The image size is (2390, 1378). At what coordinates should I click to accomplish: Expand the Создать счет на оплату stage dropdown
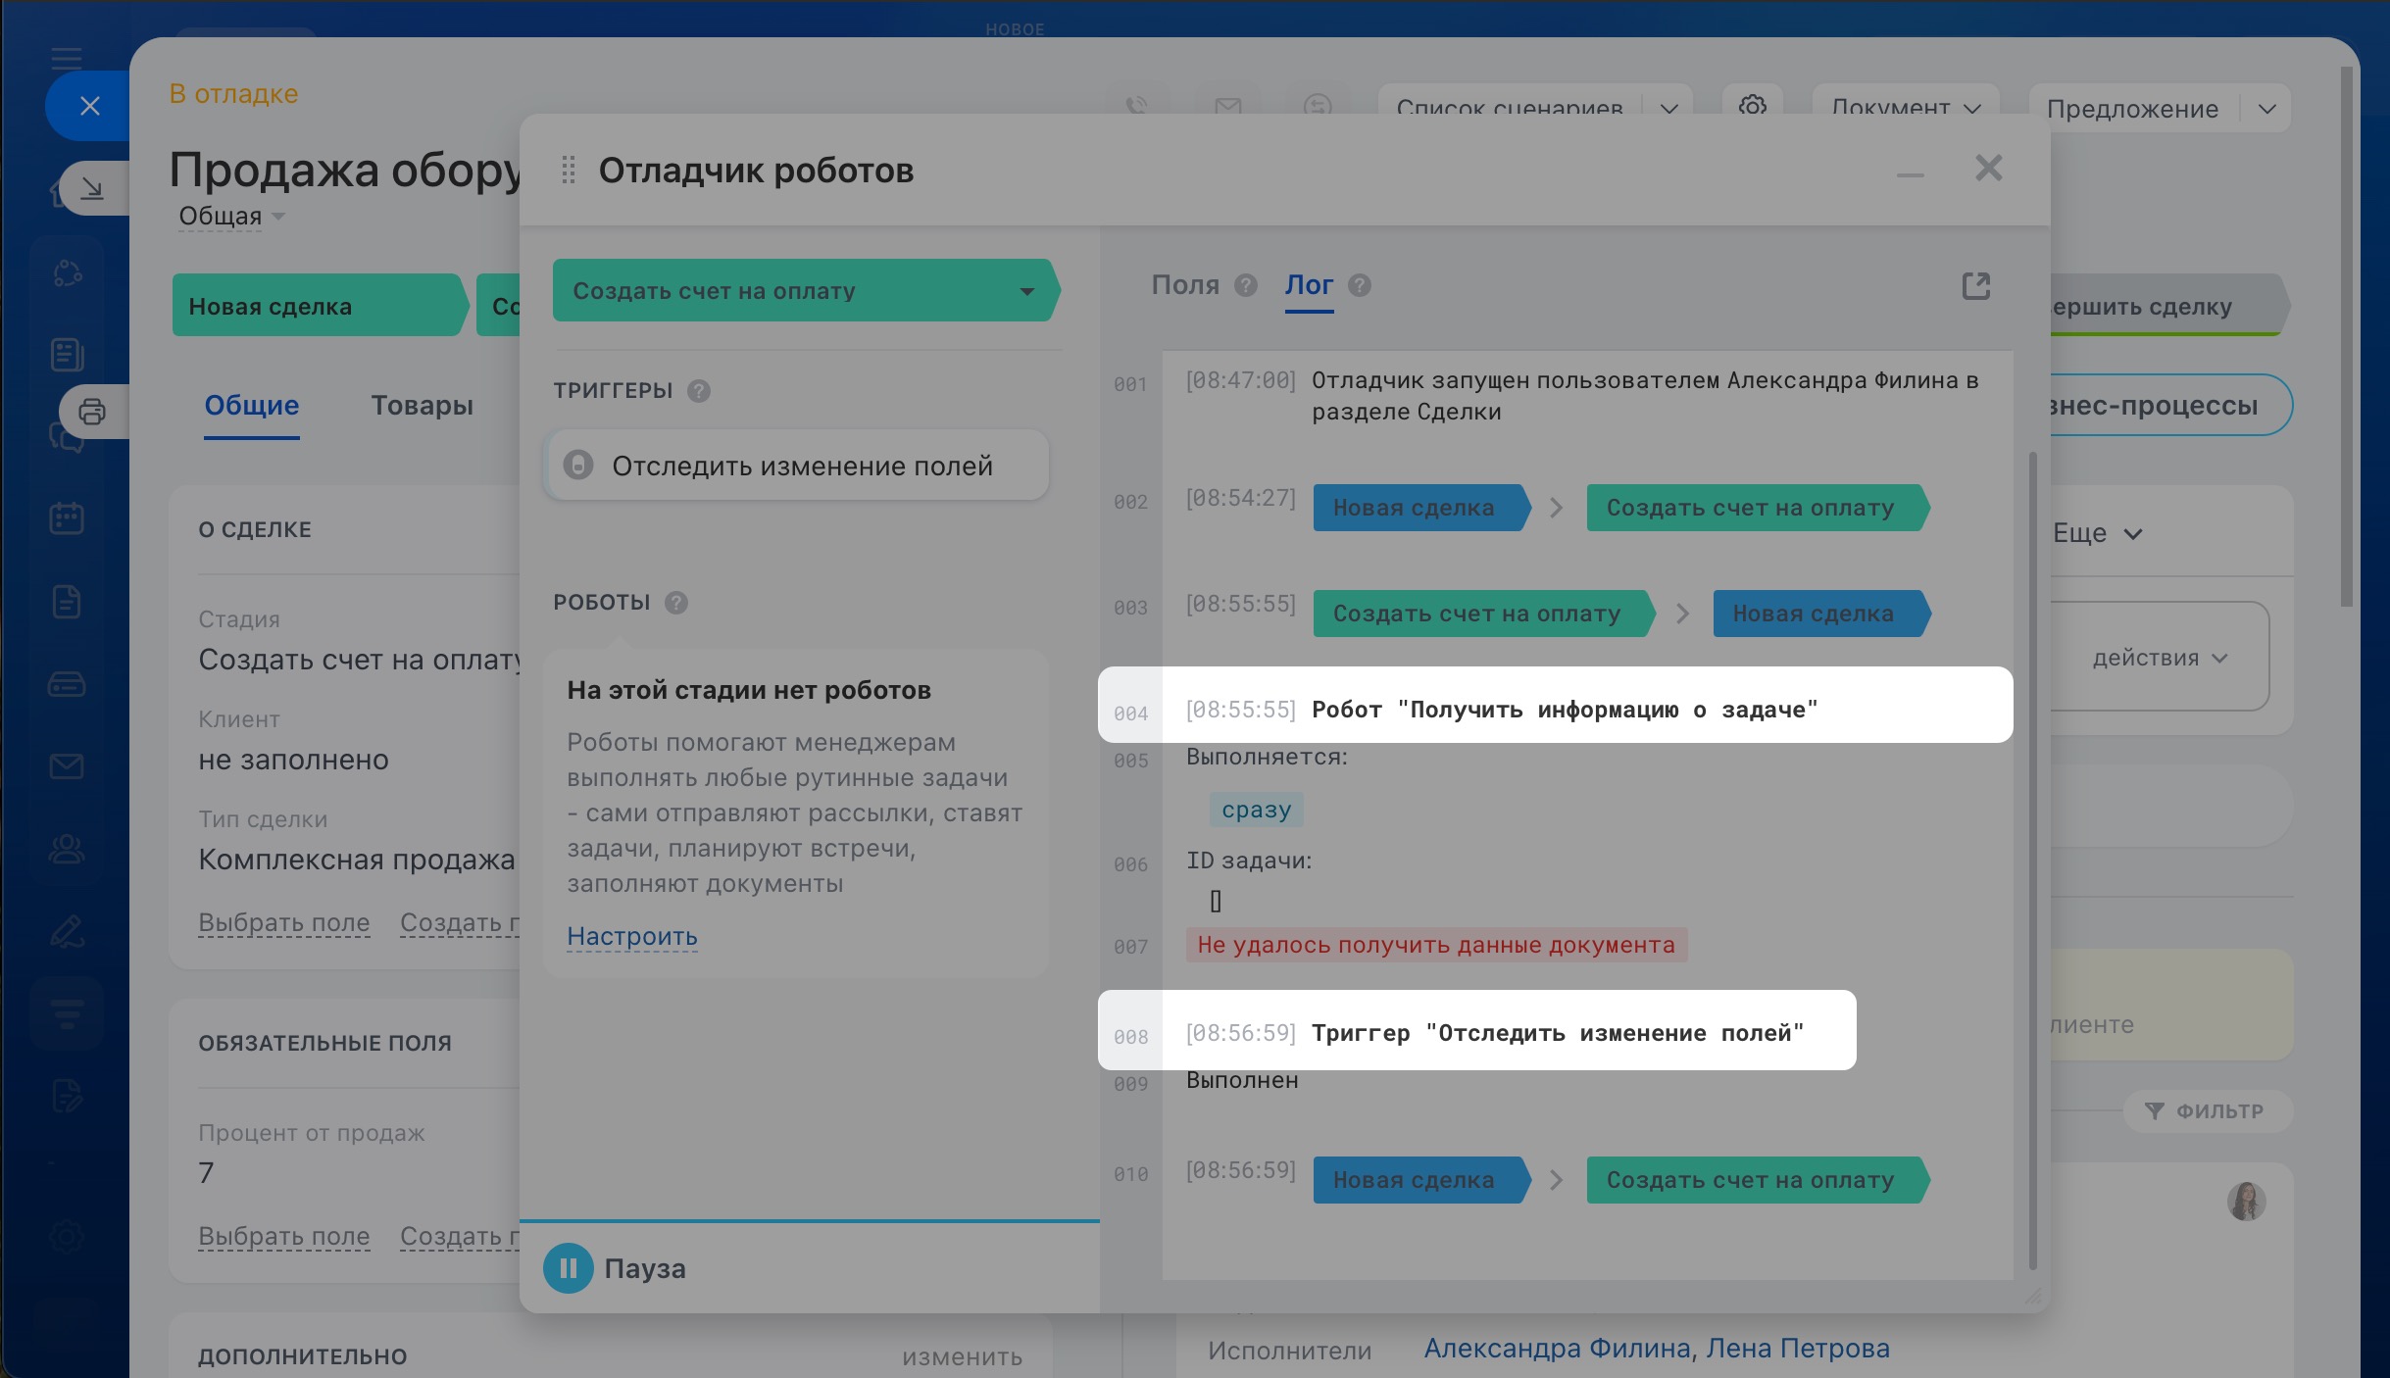(1026, 291)
